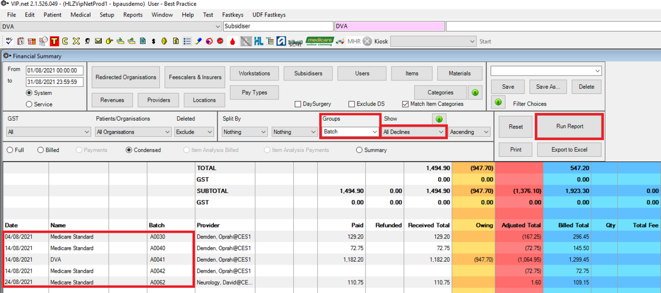
Task: Click the Run Report button
Action: tap(570, 126)
